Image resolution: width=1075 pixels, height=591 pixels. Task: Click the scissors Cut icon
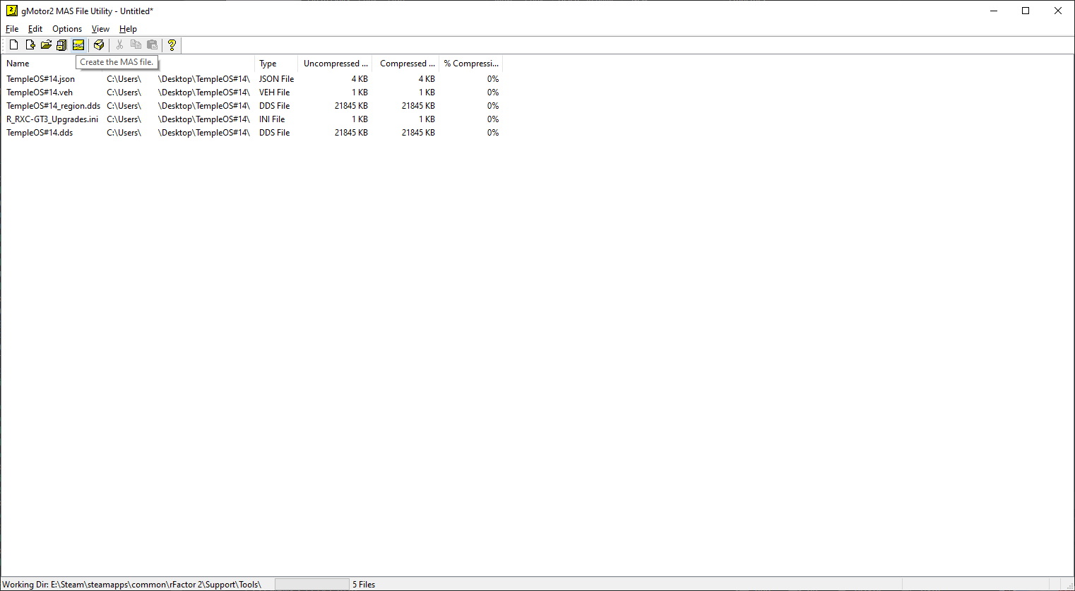119,45
